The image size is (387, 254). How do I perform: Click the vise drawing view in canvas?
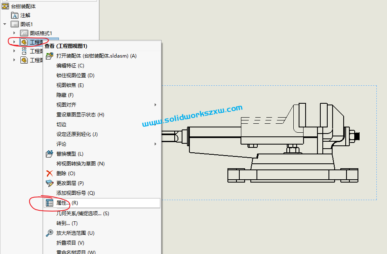(286, 143)
